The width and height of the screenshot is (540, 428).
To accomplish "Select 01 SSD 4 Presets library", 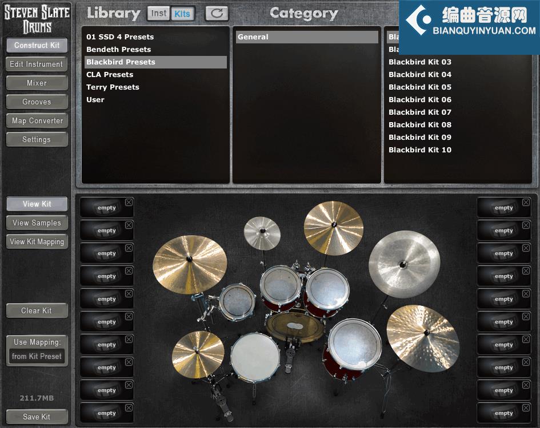I will coord(155,37).
